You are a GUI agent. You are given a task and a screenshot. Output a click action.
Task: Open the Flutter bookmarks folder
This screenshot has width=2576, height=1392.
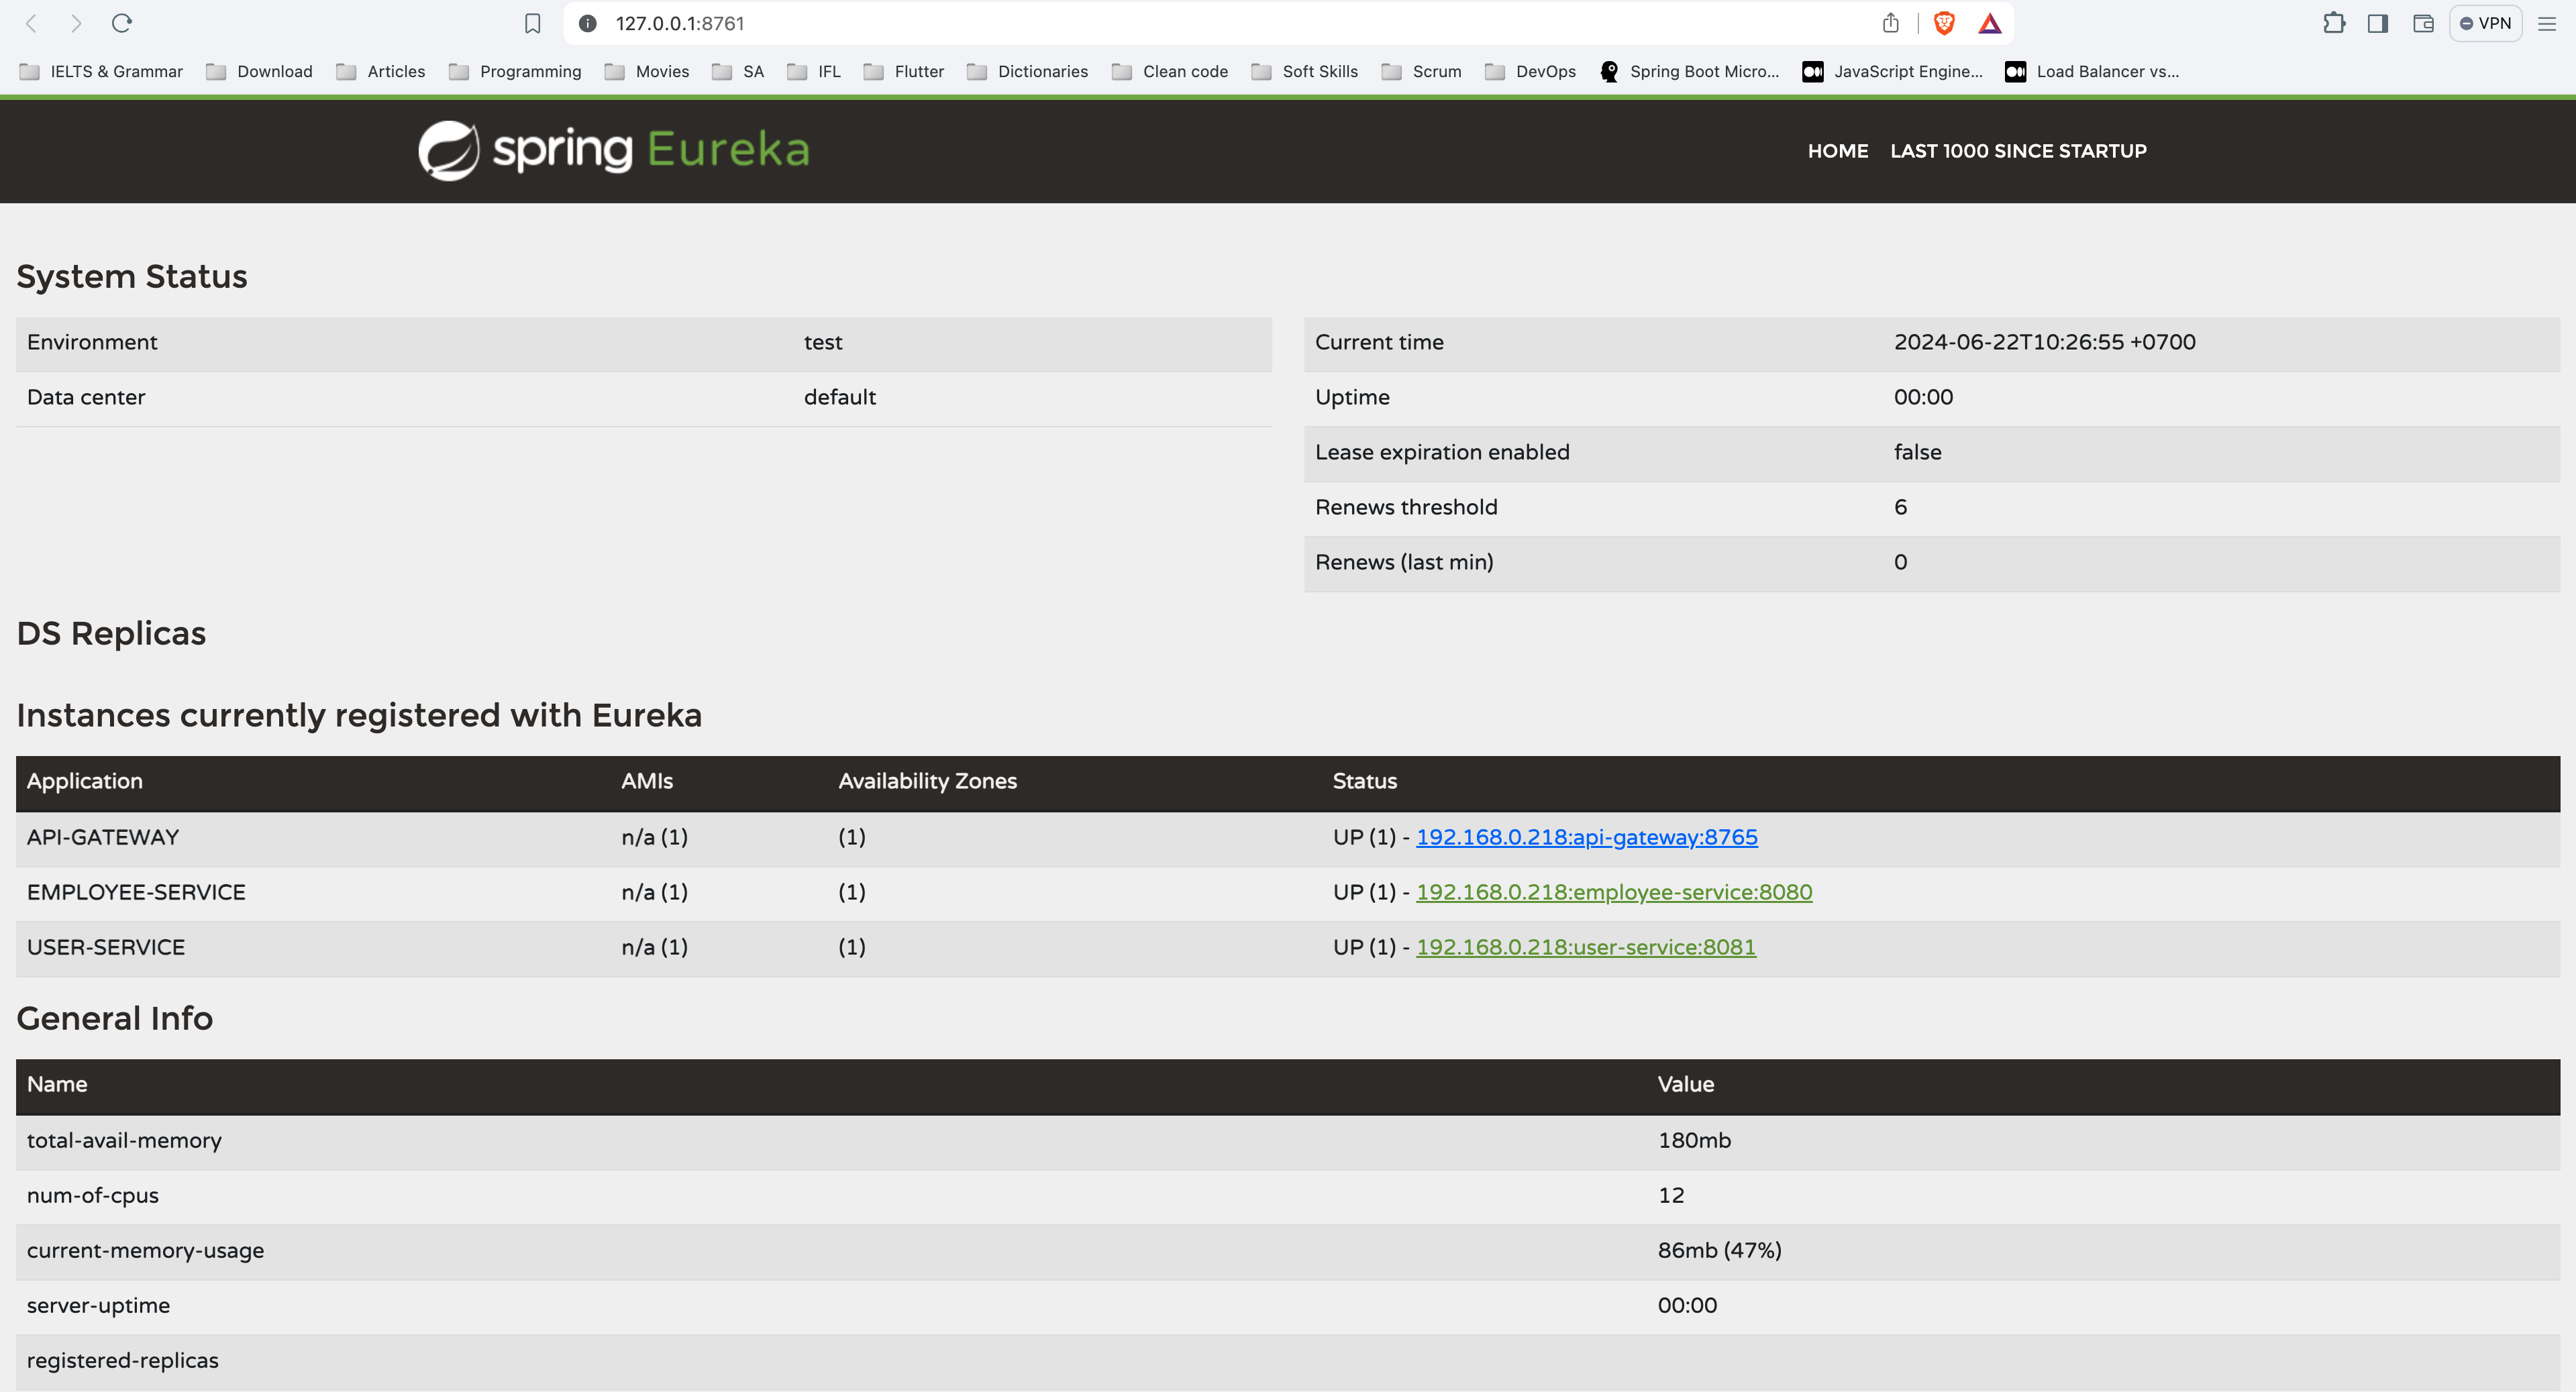[x=904, y=71]
